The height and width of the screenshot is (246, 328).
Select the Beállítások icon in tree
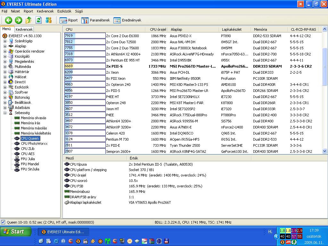point(11,102)
